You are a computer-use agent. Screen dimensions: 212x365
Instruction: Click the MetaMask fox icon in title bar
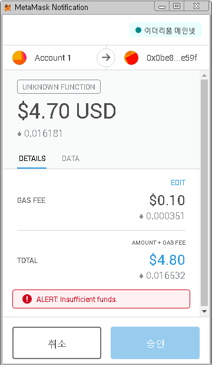pos(8,8)
